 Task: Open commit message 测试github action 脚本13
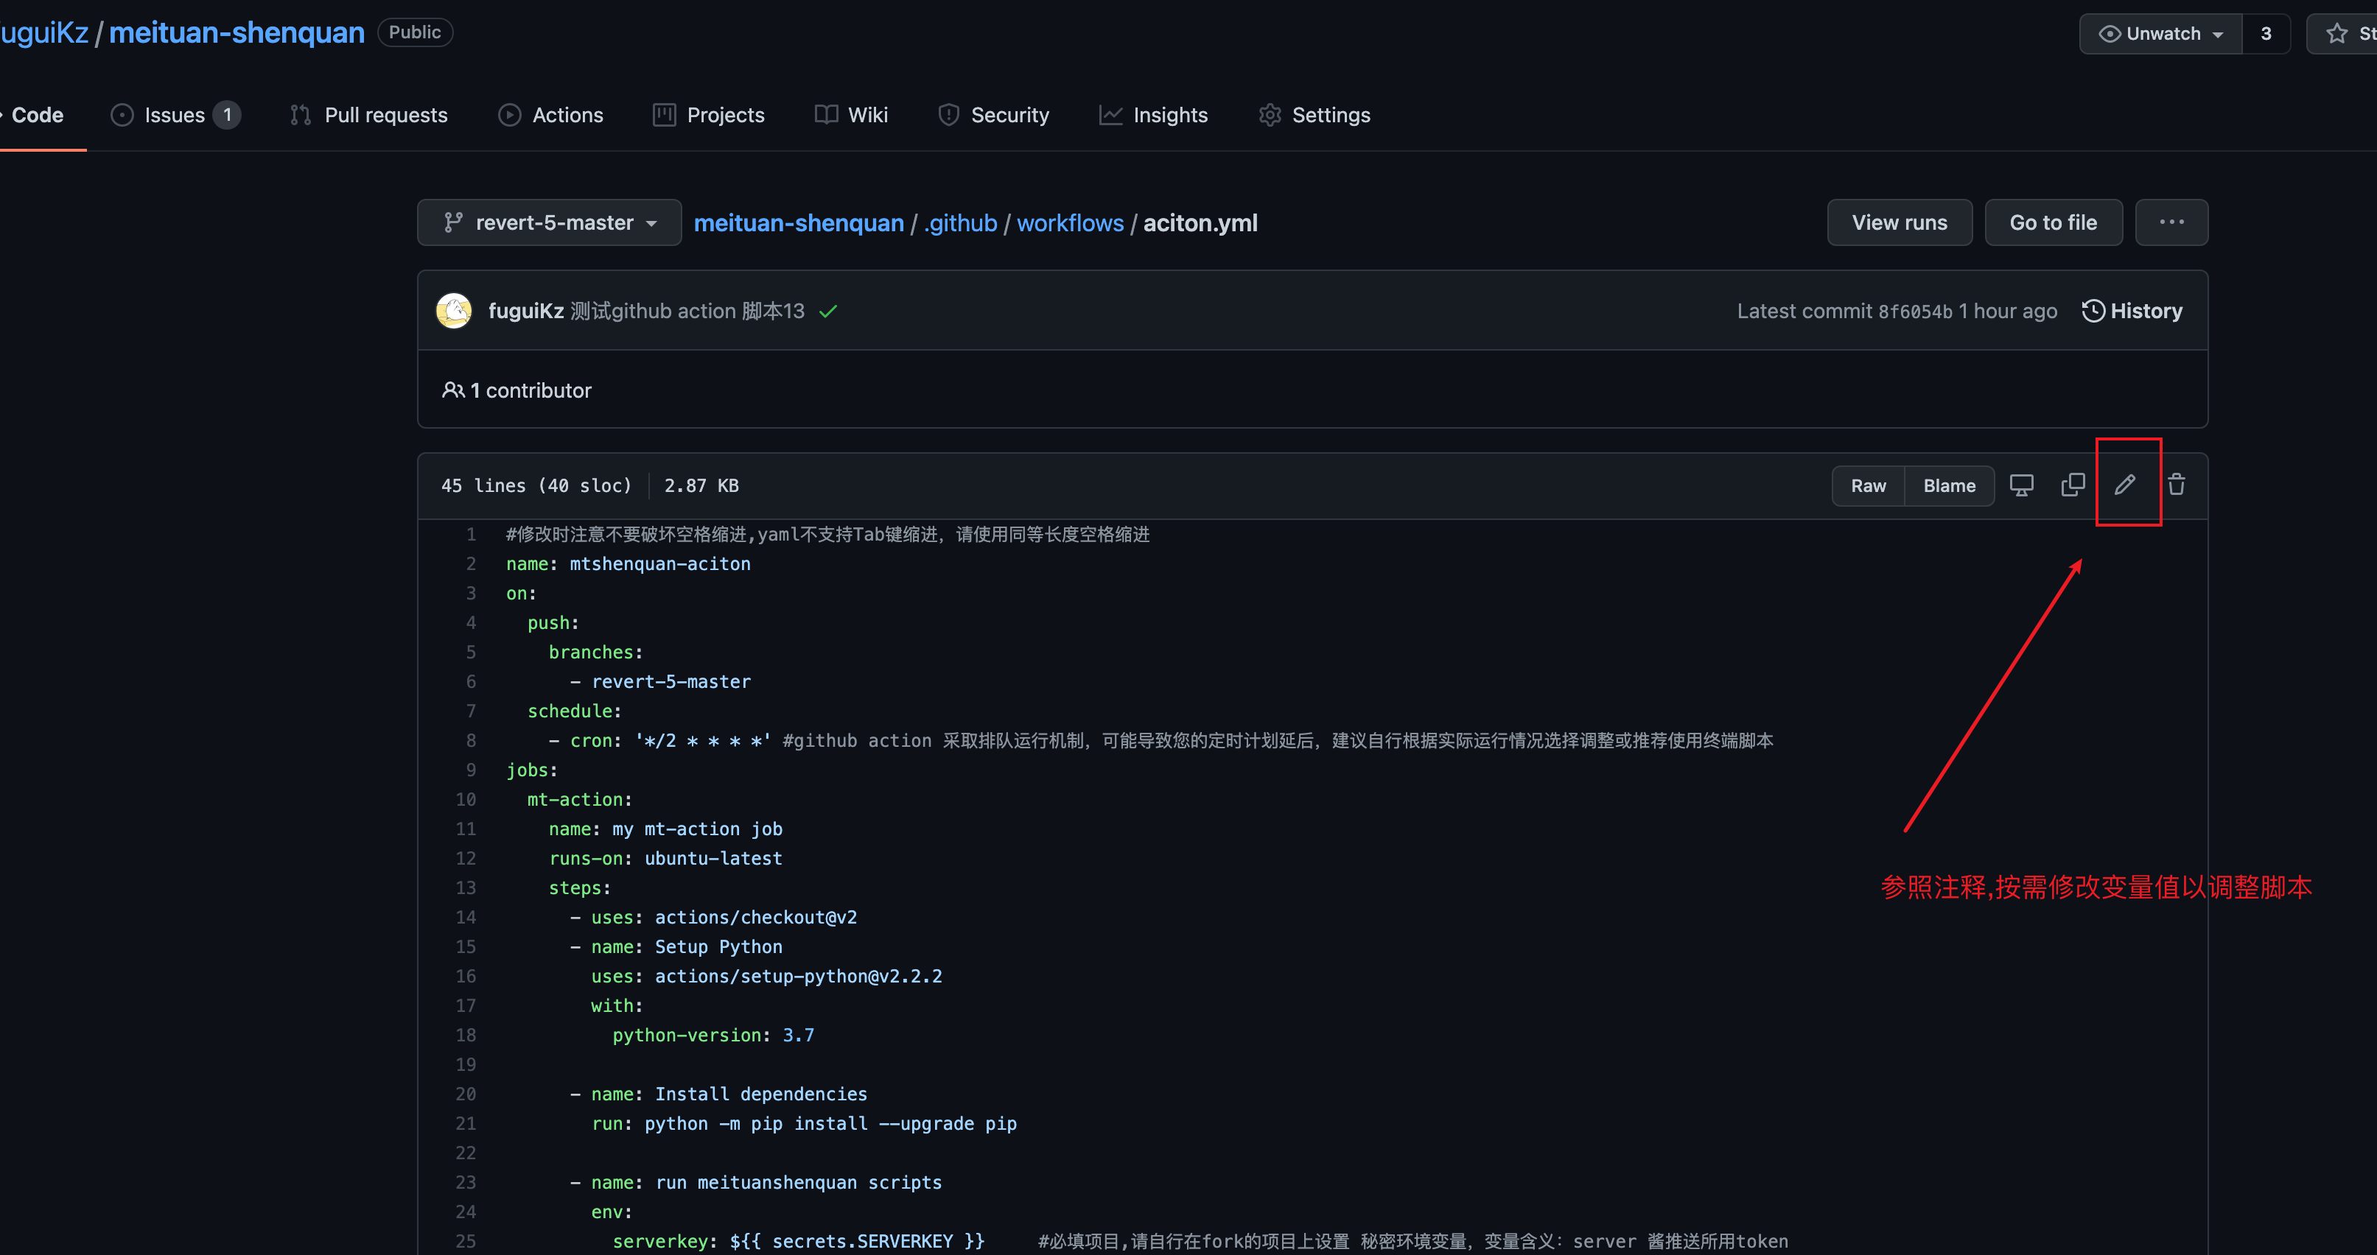pos(687,311)
